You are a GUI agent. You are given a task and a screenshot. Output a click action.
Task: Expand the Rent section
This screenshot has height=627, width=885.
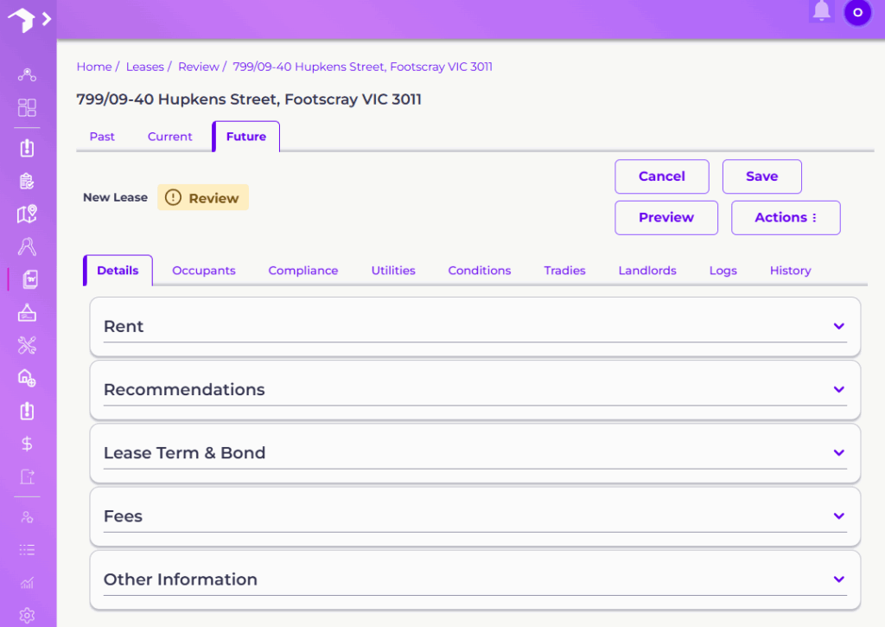(x=837, y=326)
